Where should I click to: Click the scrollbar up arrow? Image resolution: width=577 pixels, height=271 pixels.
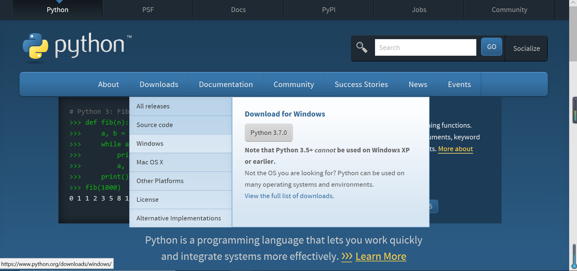(x=573, y=3)
